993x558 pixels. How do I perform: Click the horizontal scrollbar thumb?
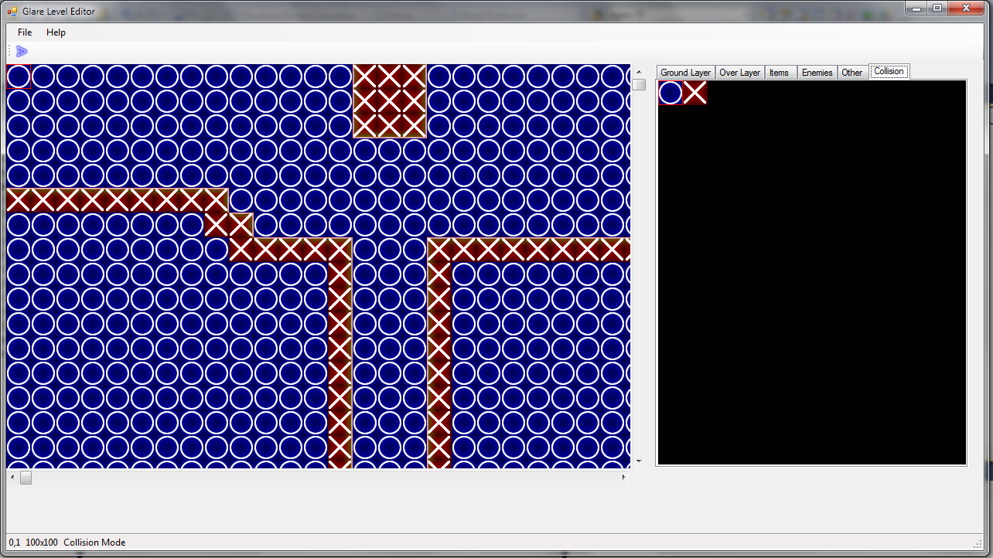(26, 478)
